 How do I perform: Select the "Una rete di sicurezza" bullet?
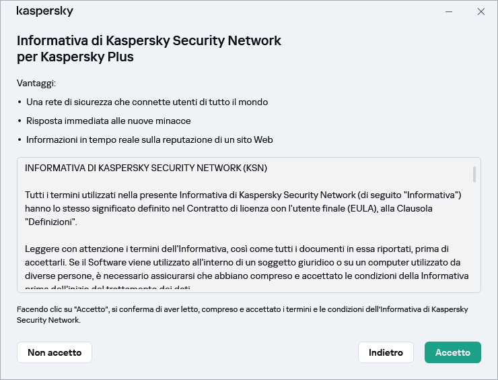(x=147, y=102)
